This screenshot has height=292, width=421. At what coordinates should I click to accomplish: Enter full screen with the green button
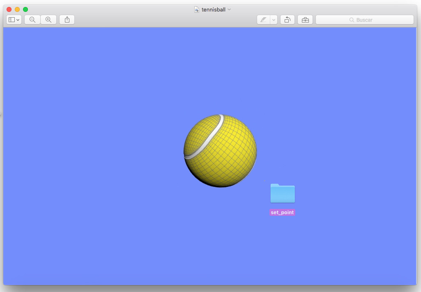25,9
